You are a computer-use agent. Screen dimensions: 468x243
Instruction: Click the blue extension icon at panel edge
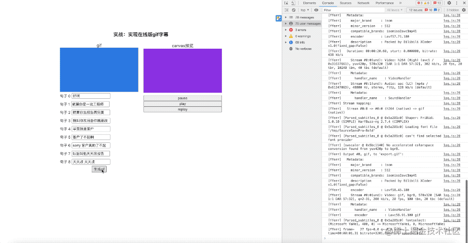pyautogui.click(x=278, y=18)
